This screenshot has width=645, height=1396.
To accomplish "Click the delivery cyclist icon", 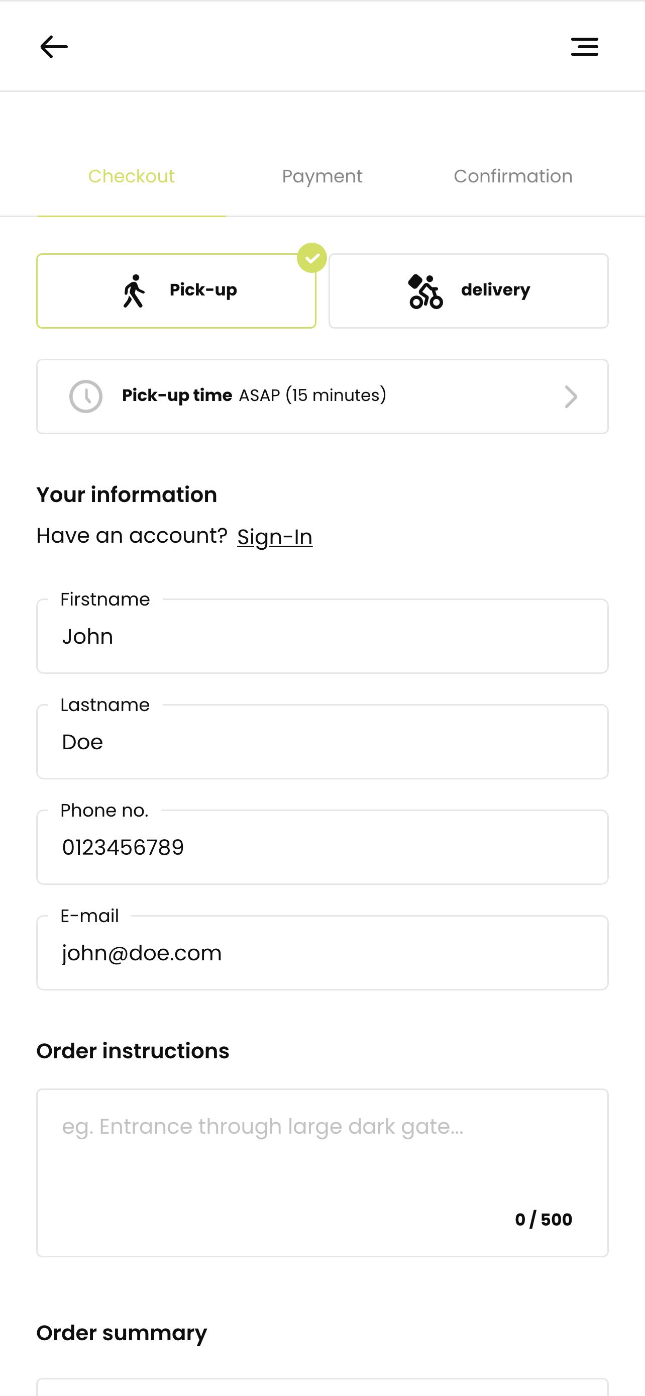I will point(425,291).
